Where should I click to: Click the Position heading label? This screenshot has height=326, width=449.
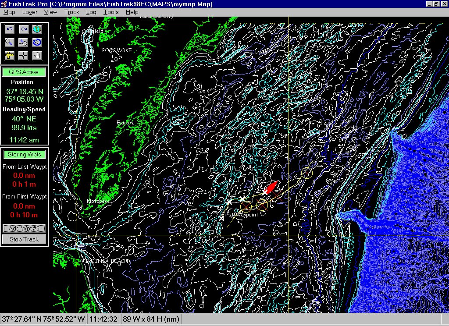(22, 82)
